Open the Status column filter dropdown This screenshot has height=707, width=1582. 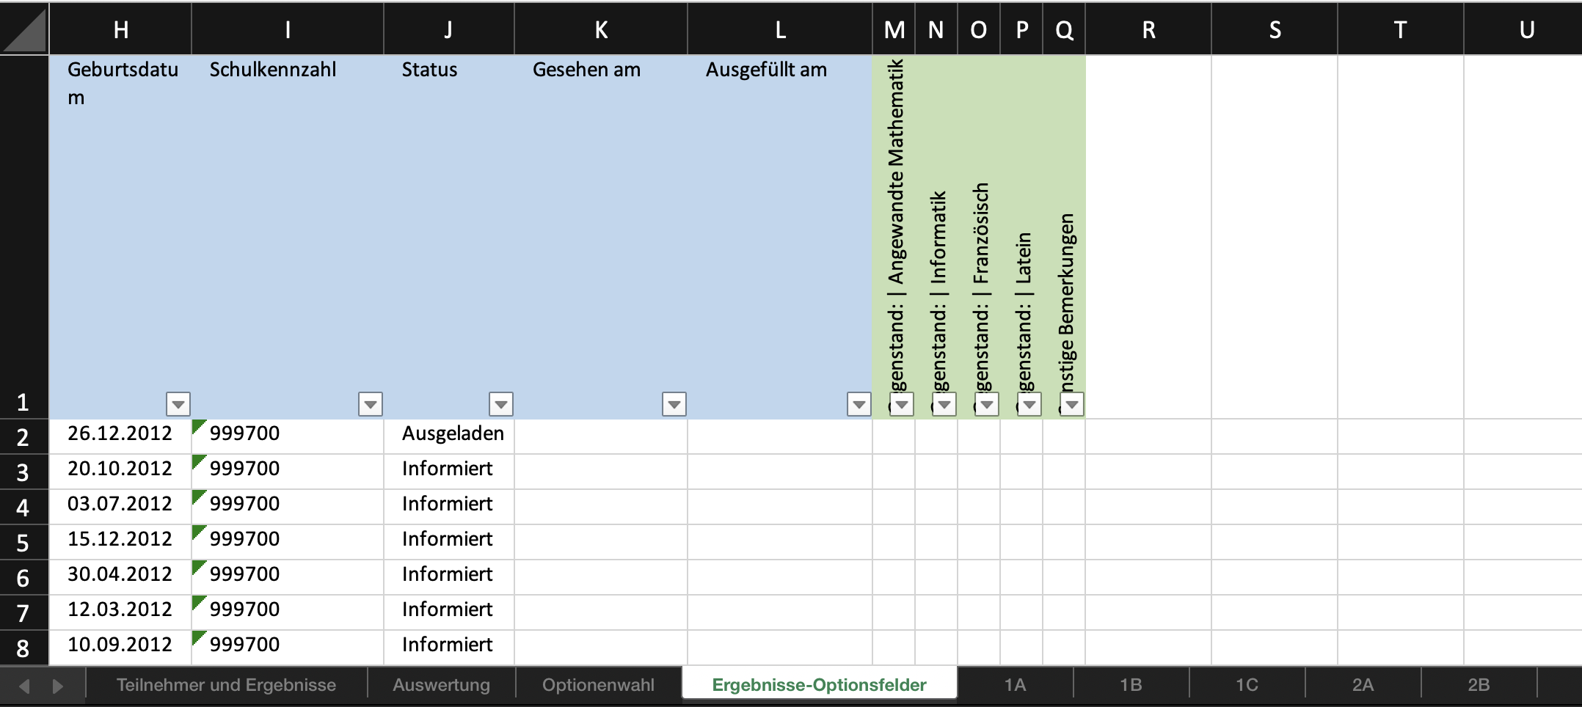coord(501,404)
